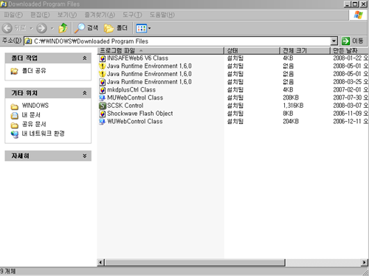Screen dimensions: 369x276
Task: Open the address bar dropdown arrow
Action: (334, 41)
